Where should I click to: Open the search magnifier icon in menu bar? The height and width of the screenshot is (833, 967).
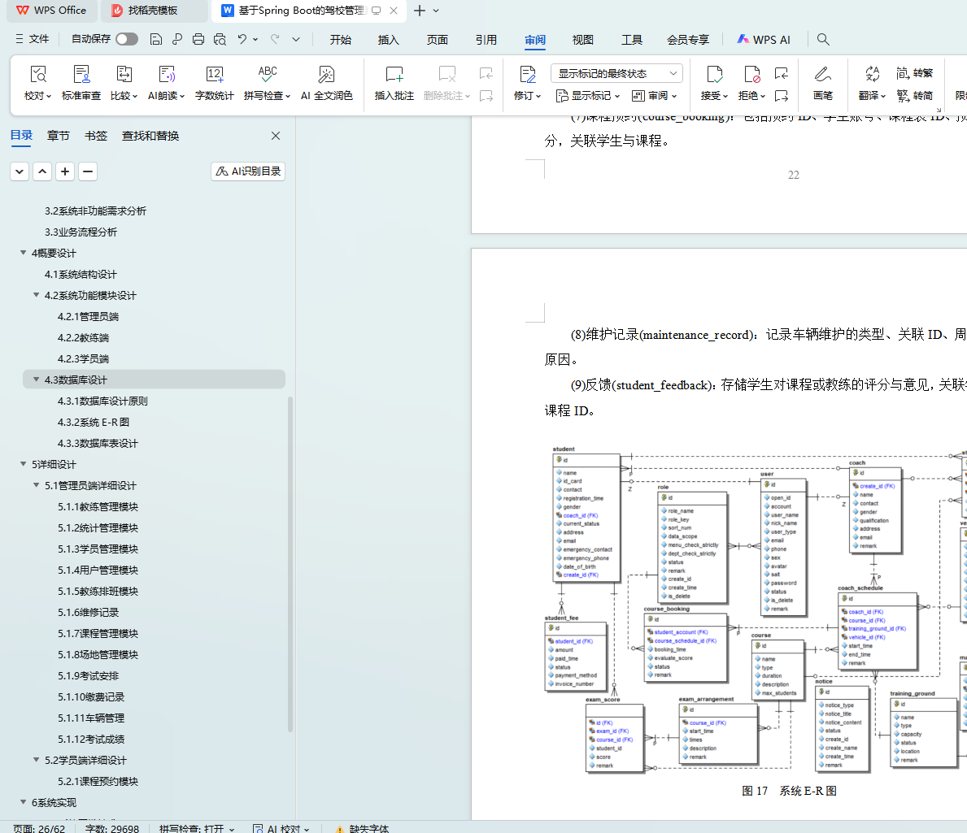click(x=823, y=39)
